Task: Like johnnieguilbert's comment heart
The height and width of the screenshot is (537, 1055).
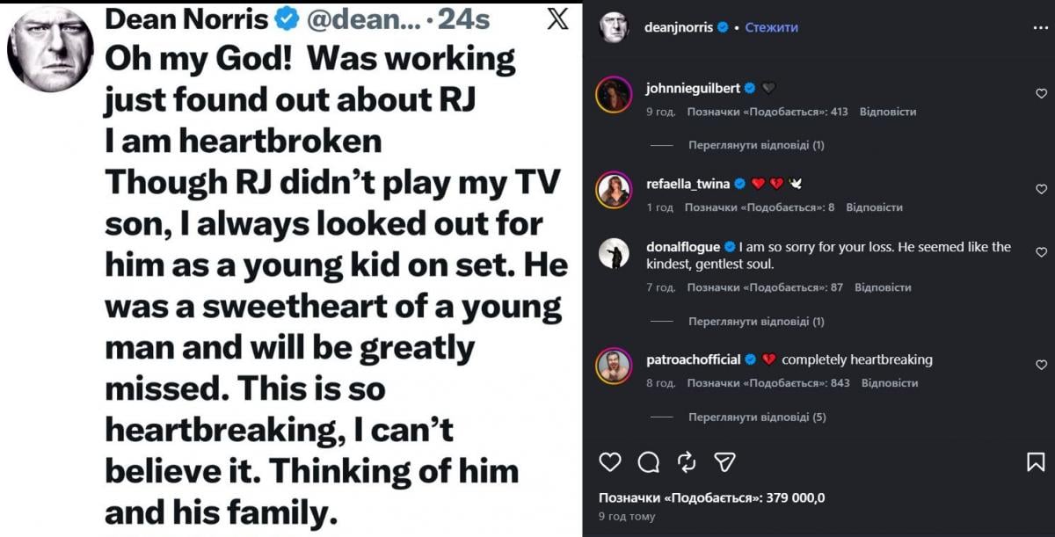Action: click(x=1042, y=93)
